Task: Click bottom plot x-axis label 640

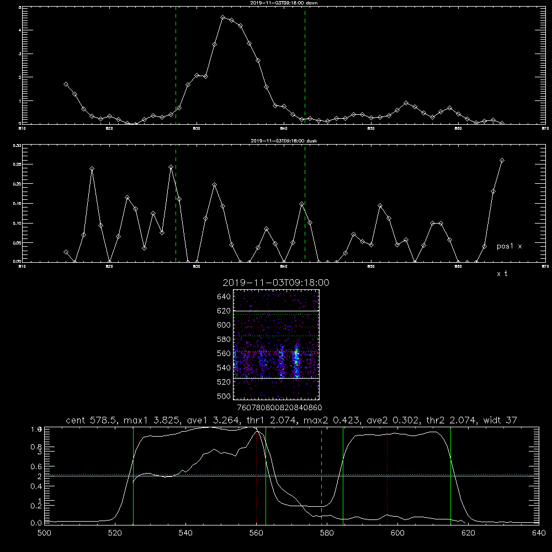Action: (539, 533)
